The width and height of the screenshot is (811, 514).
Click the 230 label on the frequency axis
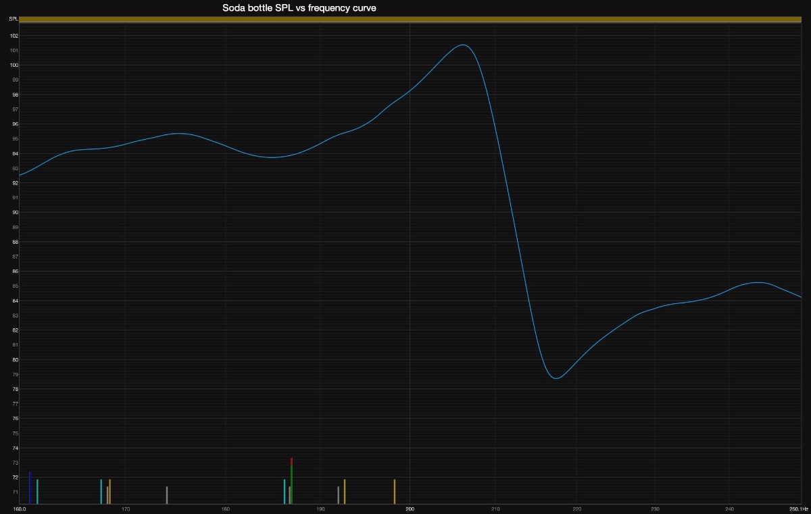pos(654,509)
